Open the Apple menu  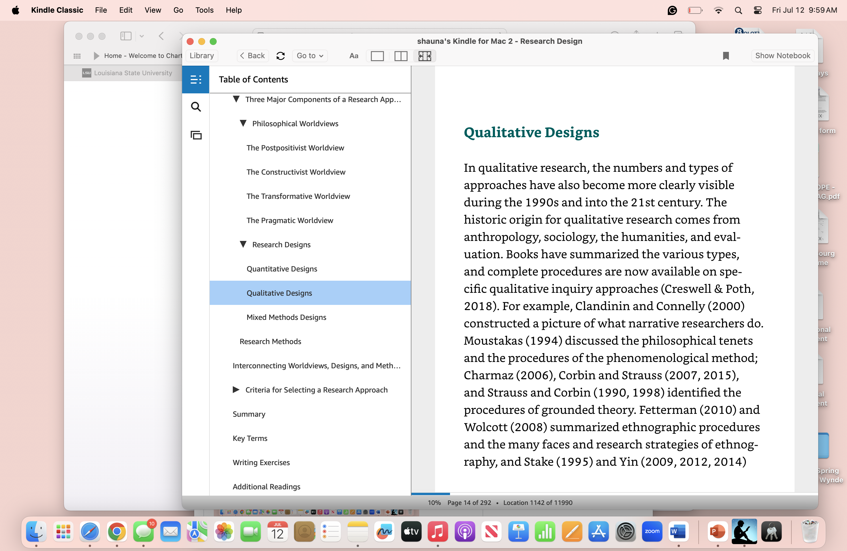15,10
